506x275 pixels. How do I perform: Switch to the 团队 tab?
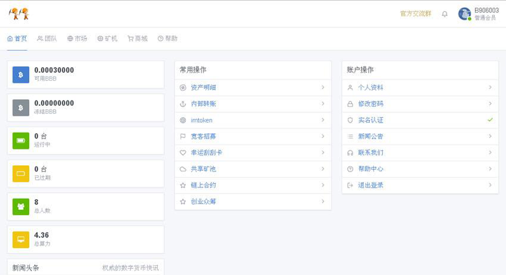[x=47, y=38]
